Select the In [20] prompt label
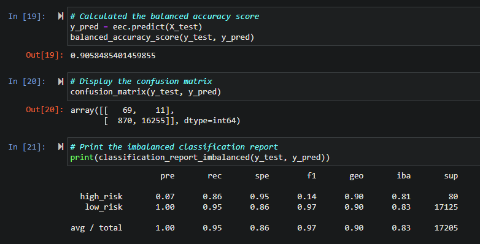Screen dimensions: 480x244 pyautogui.click(x=27, y=82)
